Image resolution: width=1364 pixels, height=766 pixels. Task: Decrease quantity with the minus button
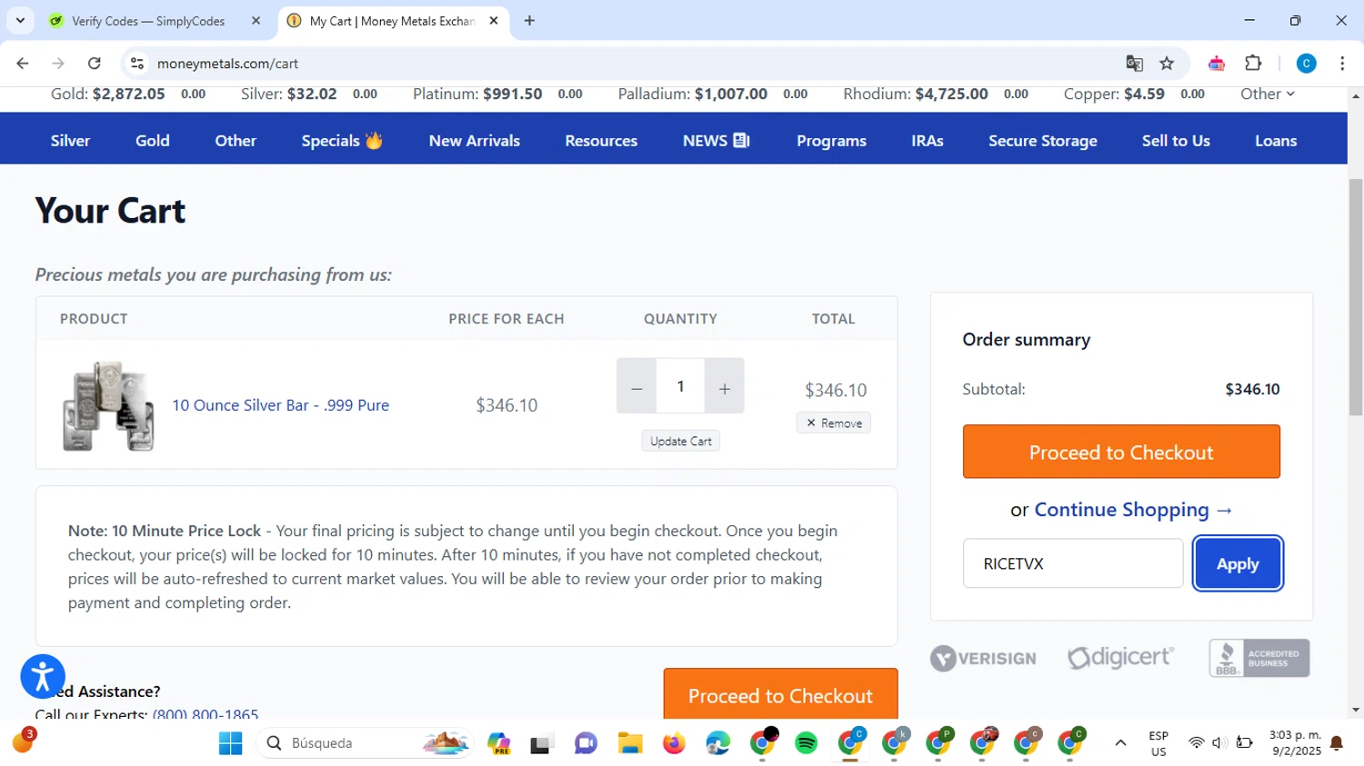[x=637, y=386]
